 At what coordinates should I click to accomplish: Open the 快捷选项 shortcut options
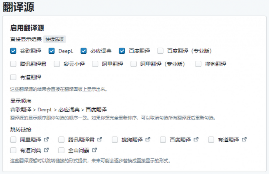(x=55, y=39)
